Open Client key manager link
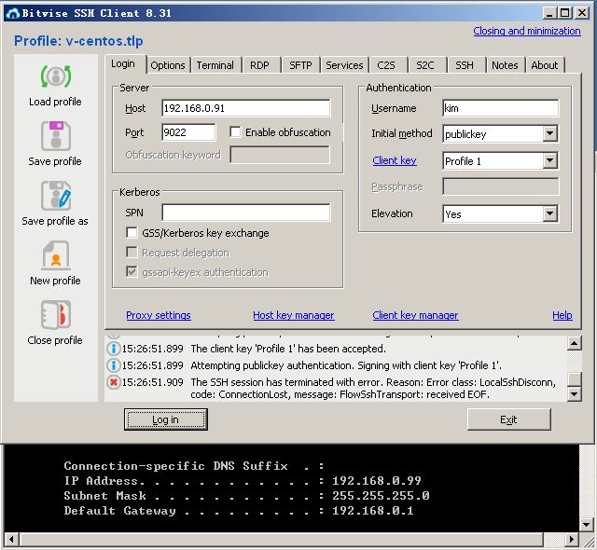 415,315
